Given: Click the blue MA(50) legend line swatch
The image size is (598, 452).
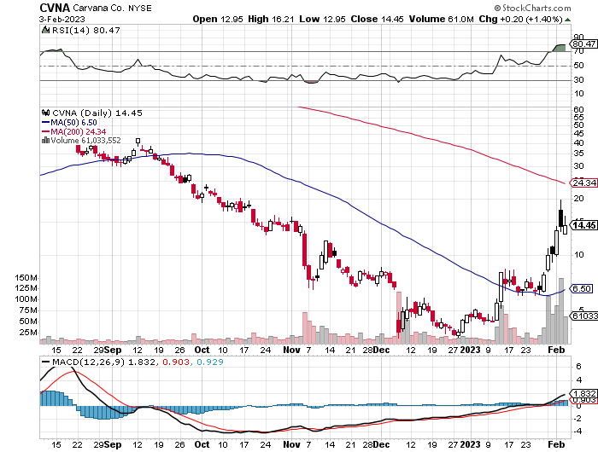Looking at the screenshot, I should (x=45, y=123).
